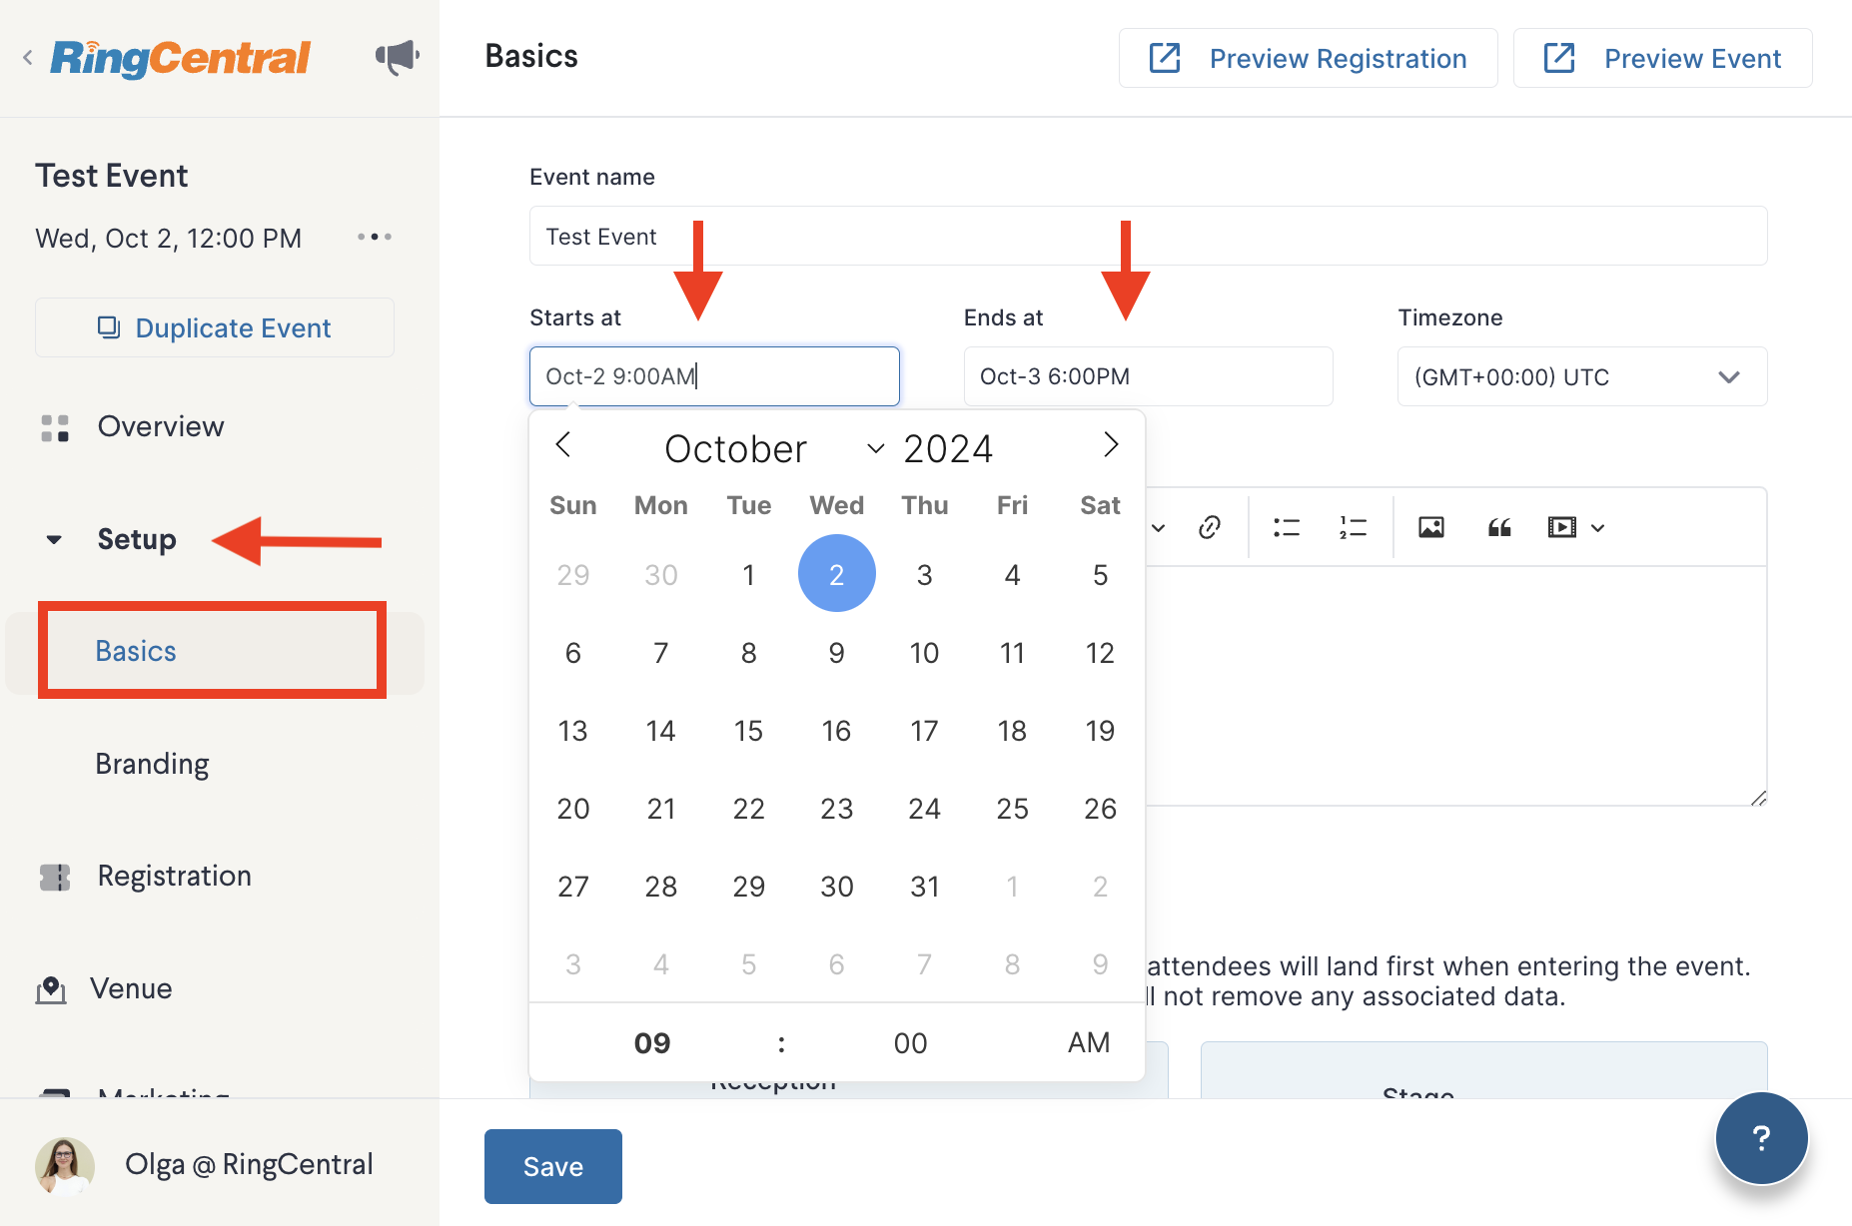Insert a link with the link icon
Viewport: 1852px width, 1226px height.
(1210, 527)
